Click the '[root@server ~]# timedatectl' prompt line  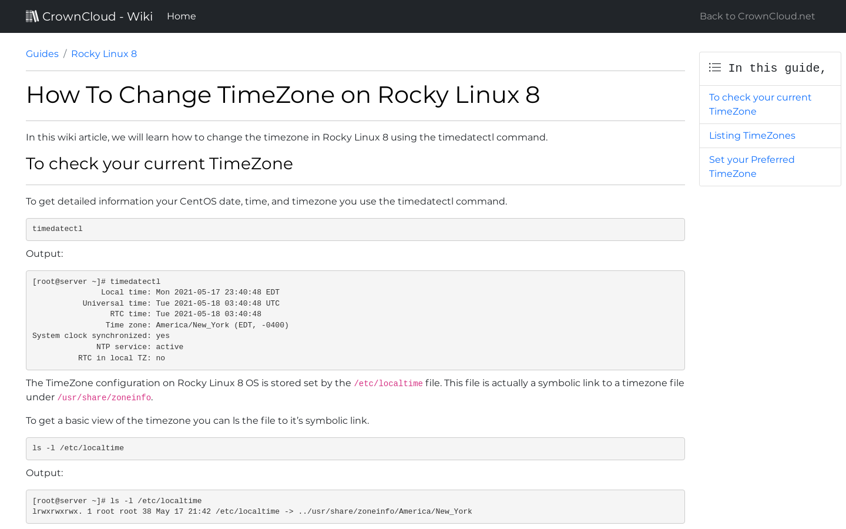96,282
